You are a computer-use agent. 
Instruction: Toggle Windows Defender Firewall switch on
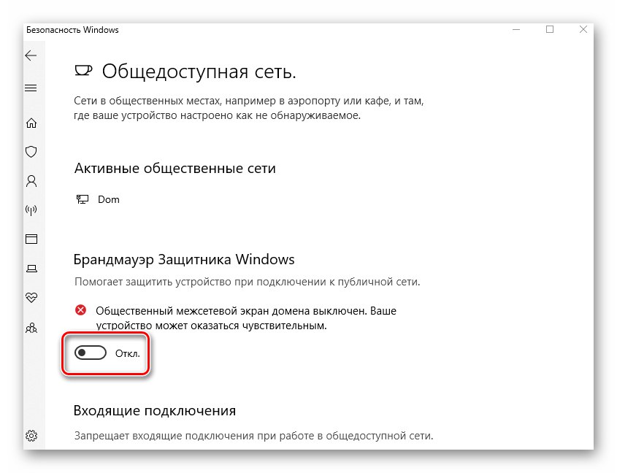91,353
